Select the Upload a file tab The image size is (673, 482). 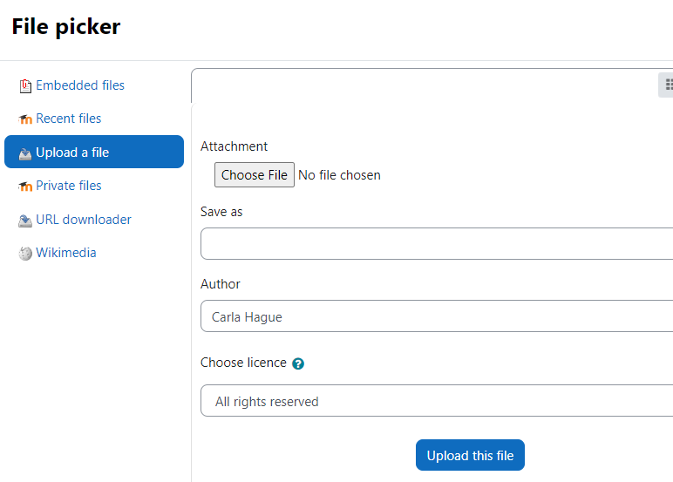[x=94, y=152]
